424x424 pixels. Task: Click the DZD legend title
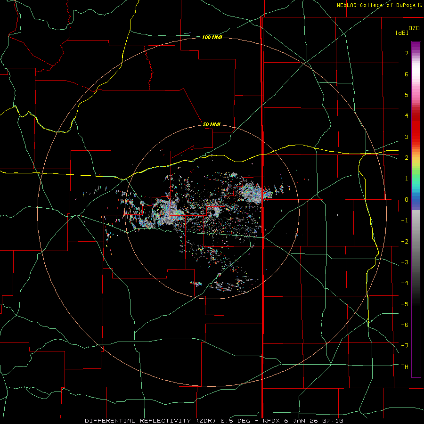[x=414, y=28]
